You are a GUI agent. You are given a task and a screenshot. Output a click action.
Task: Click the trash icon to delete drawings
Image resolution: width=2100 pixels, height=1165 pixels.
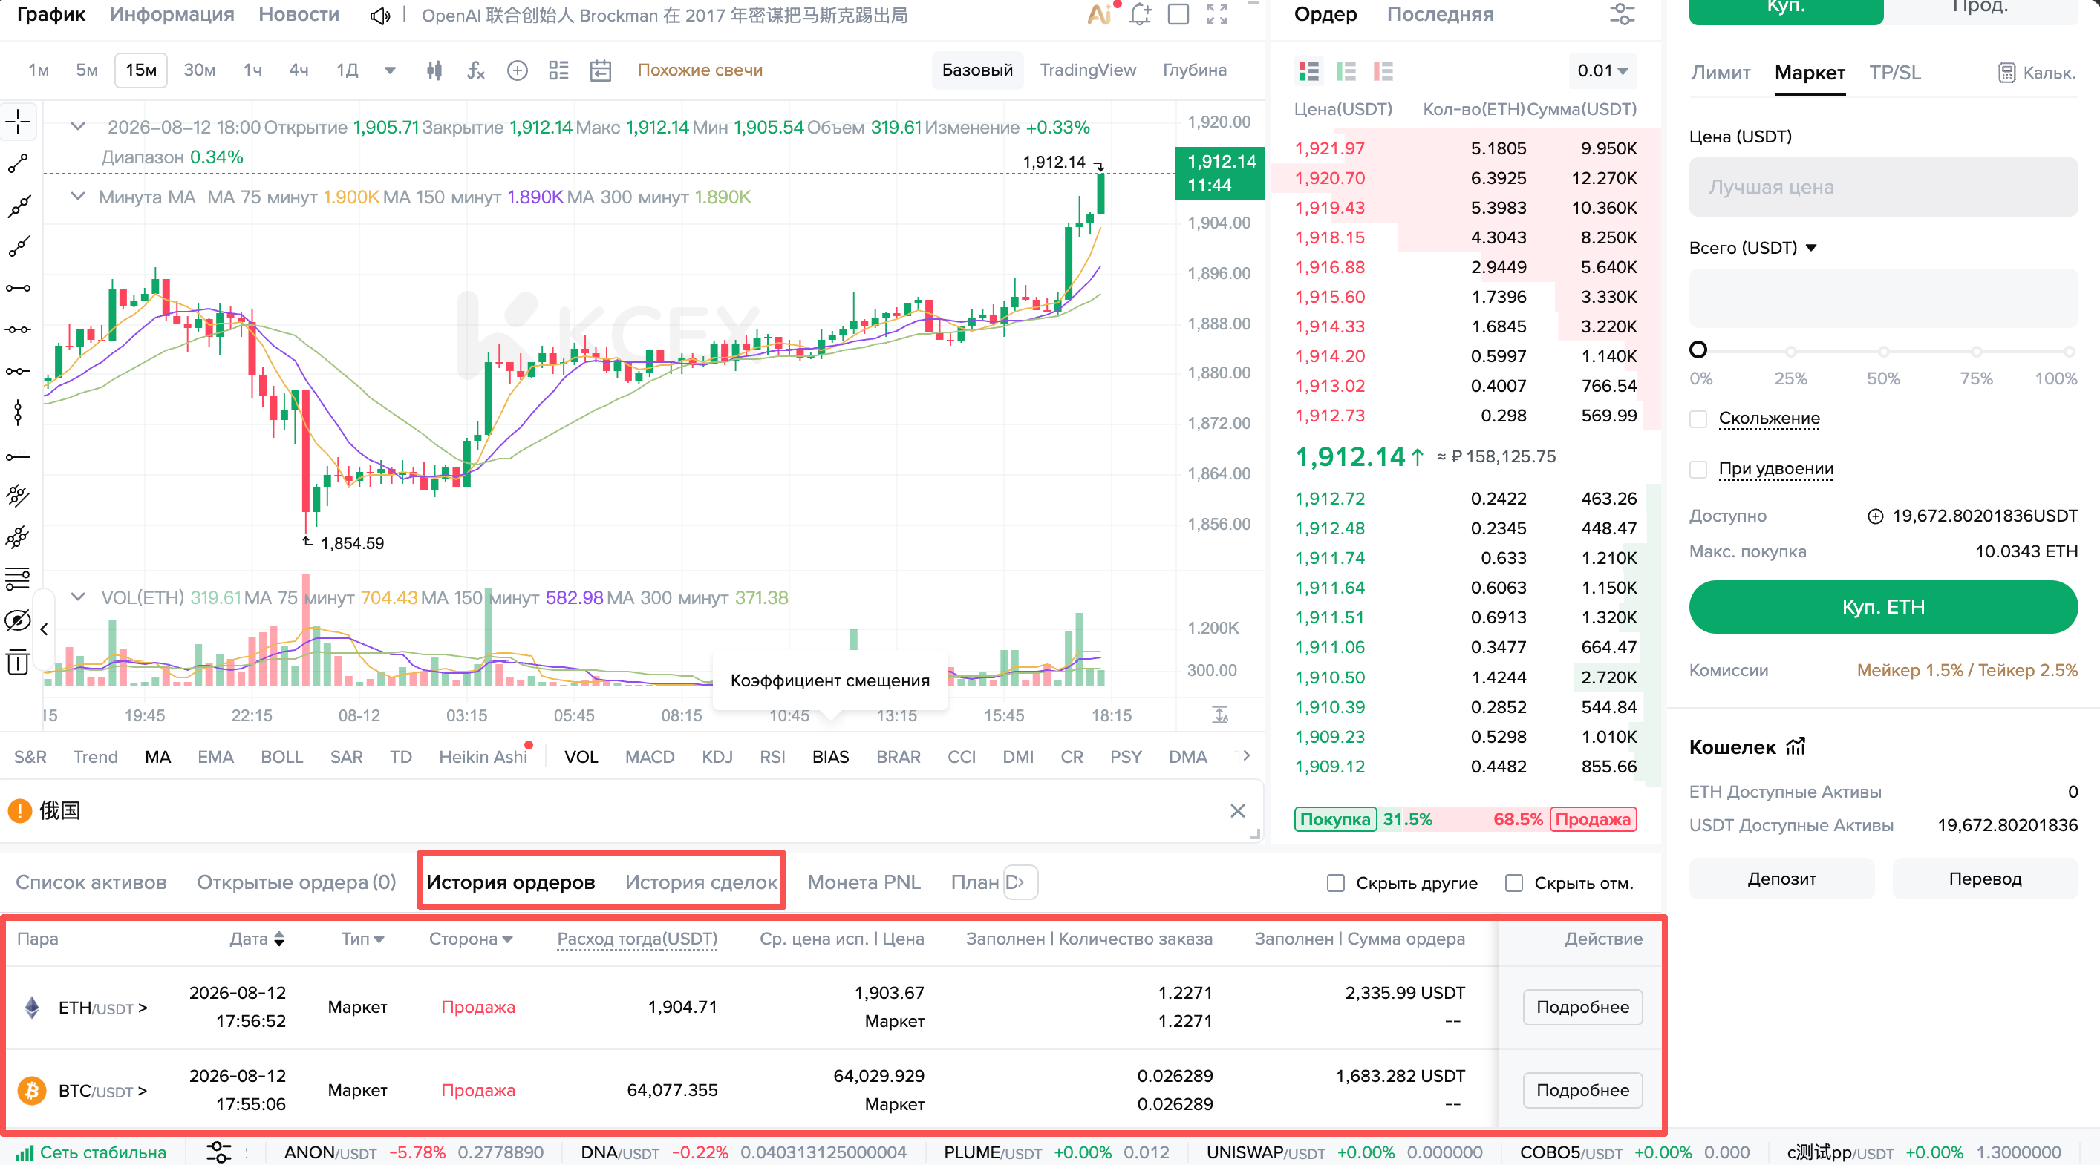click(18, 663)
